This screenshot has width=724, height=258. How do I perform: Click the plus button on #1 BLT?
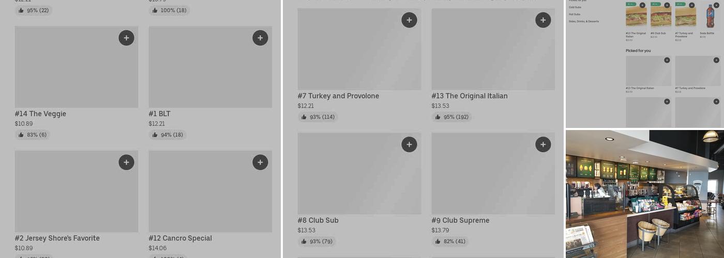[260, 38]
